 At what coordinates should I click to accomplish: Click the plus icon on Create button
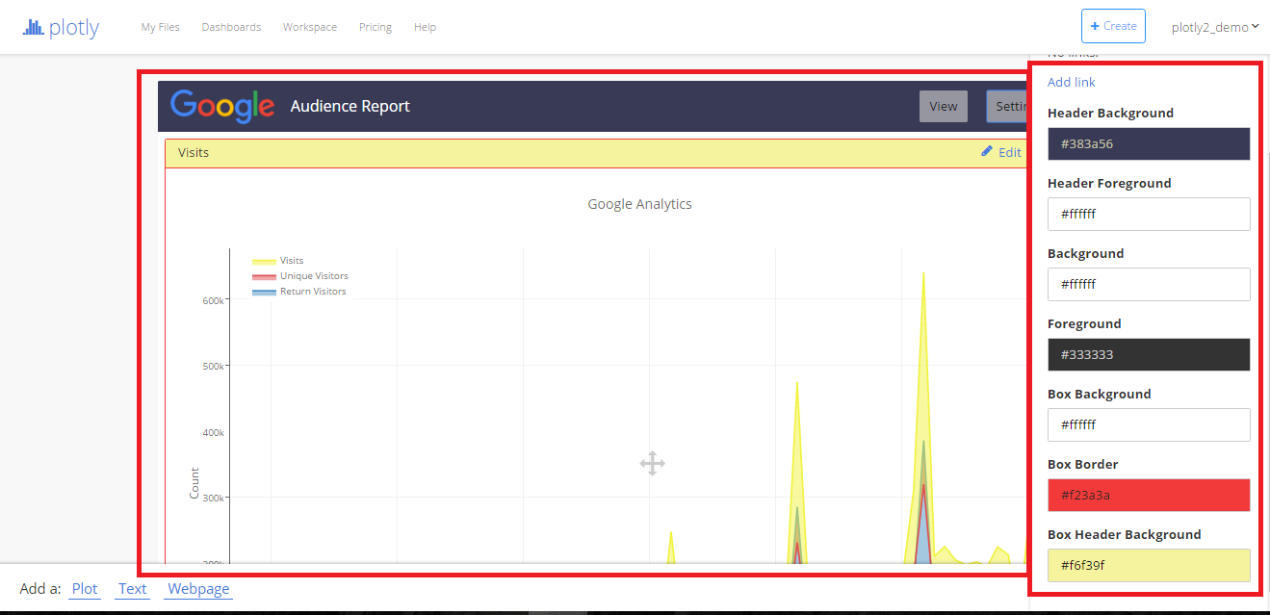tap(1095, 26)
